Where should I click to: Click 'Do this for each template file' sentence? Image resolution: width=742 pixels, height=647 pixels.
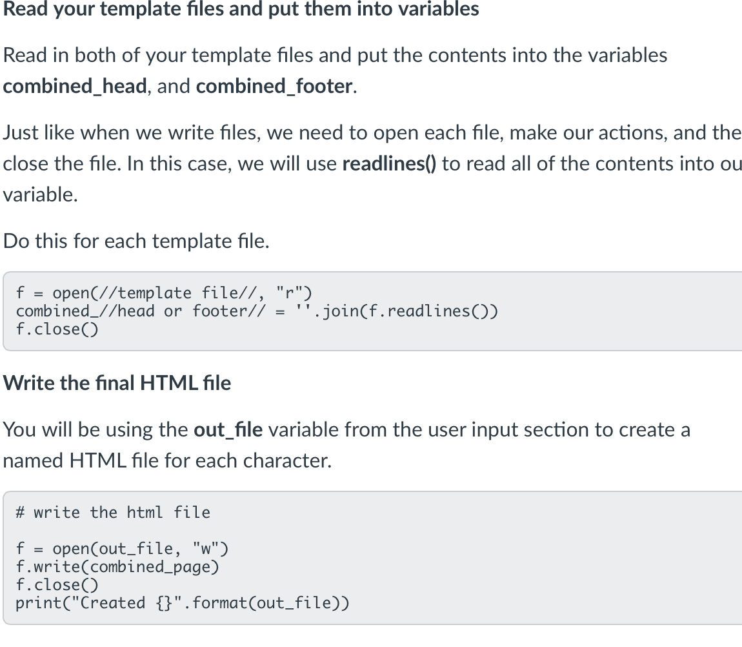pos(136,241)
